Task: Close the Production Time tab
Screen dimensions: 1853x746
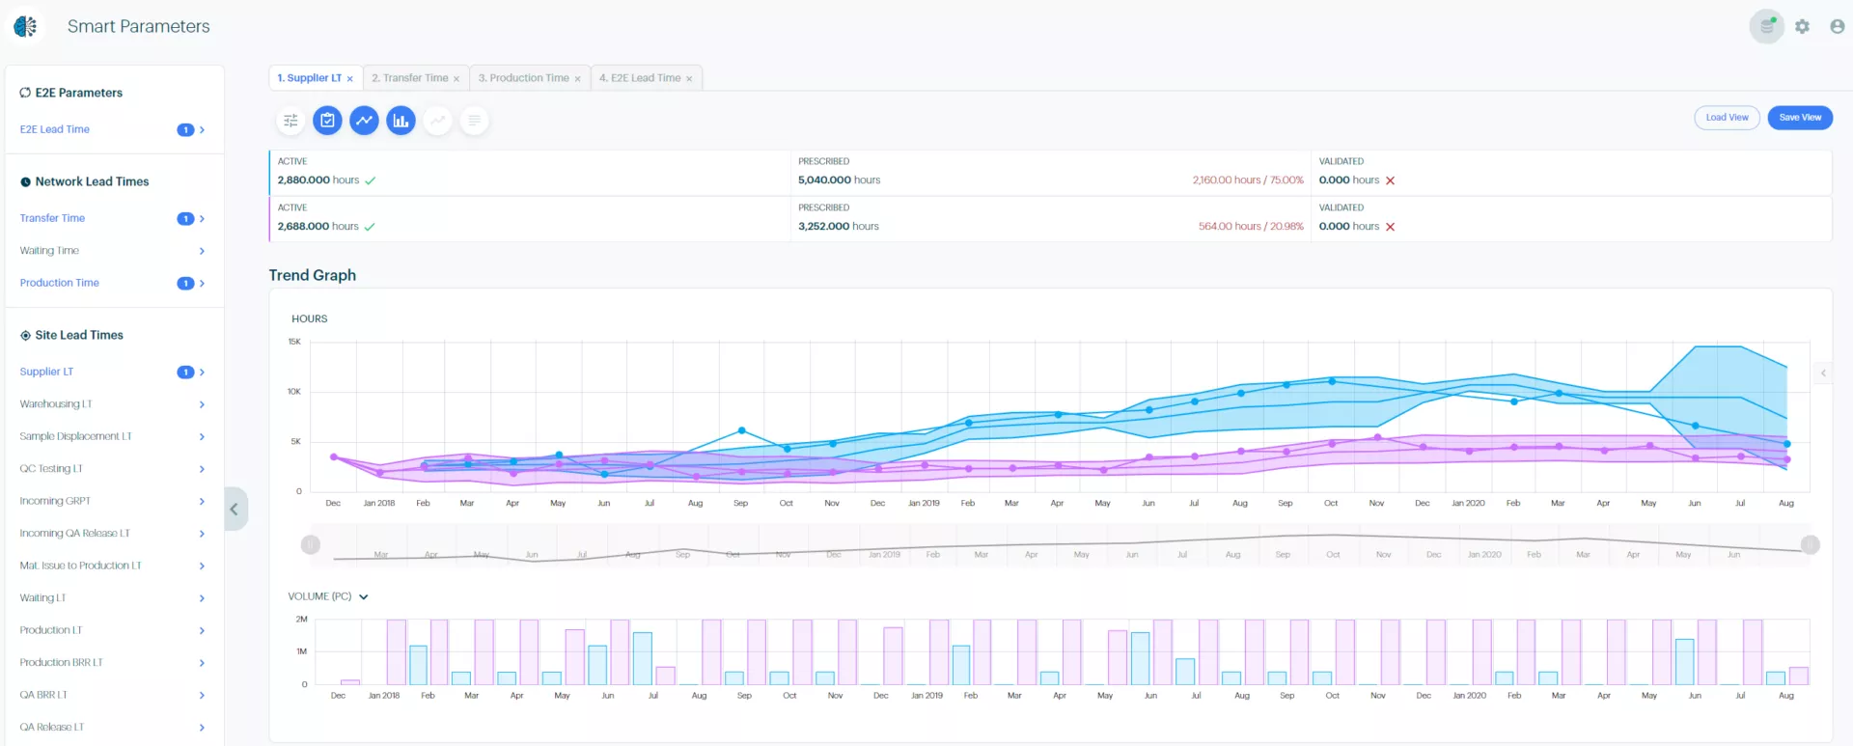Action: 577,79
